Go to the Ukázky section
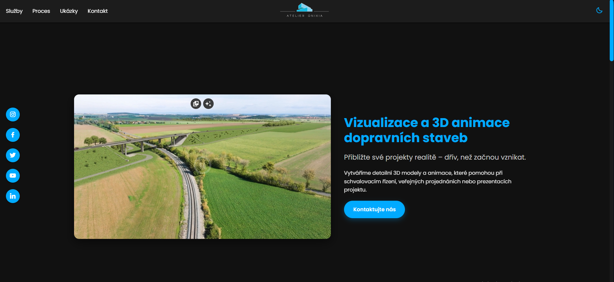This screenshot has height=282, width=614. [69, 11]
